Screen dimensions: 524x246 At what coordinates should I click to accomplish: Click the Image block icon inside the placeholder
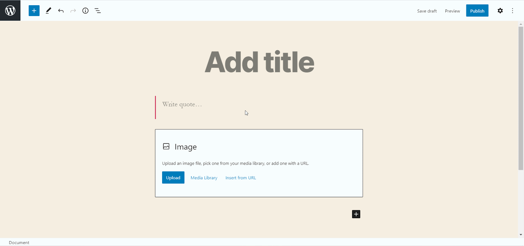(x=166, y=146)
